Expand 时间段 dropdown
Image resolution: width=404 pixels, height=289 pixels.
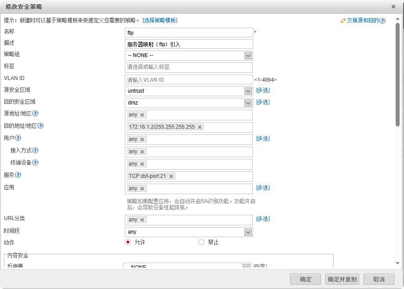tap(248, 232)
